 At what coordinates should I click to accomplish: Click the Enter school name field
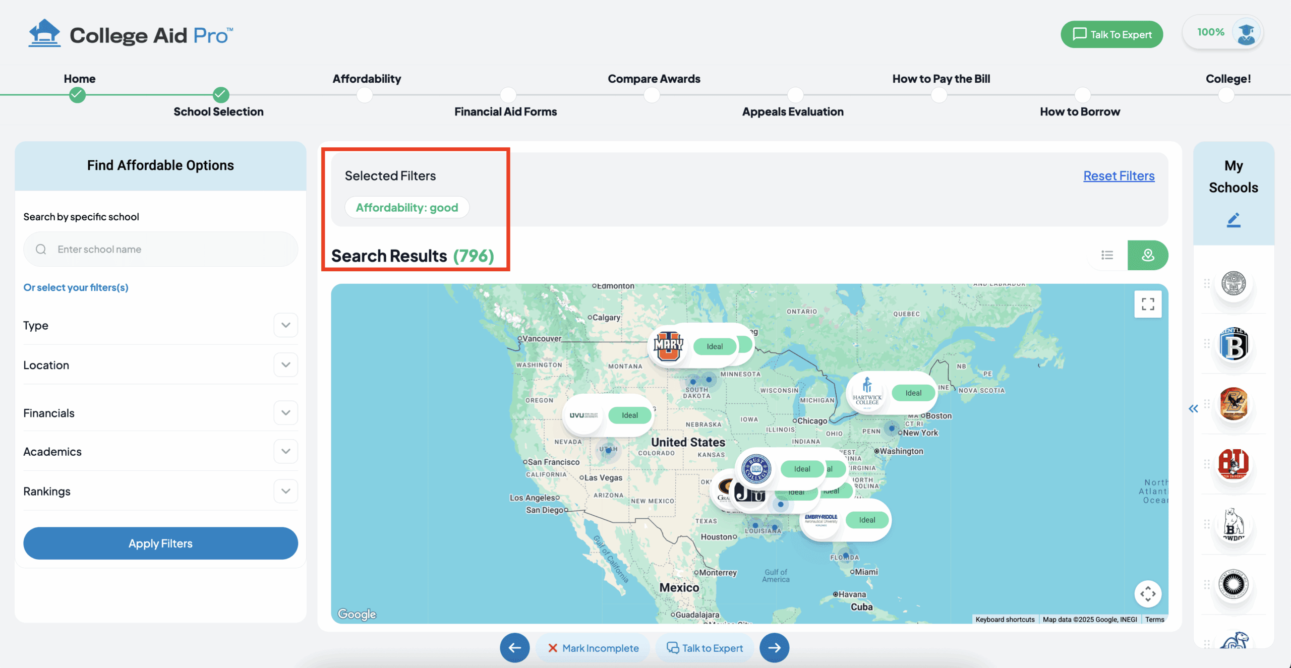point(160,249)
